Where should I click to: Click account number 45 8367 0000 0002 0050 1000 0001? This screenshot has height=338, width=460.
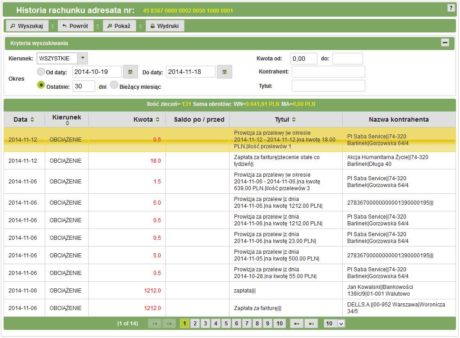coord(188,10)
